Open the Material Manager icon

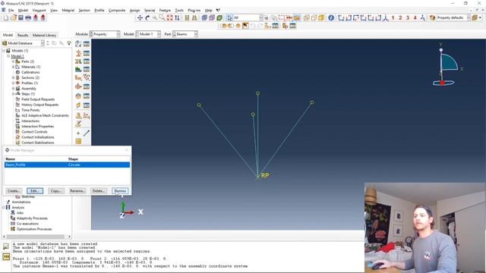coord(87,44)
